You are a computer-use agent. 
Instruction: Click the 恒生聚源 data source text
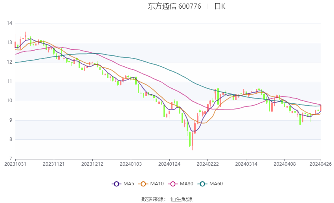pos(182,199)
